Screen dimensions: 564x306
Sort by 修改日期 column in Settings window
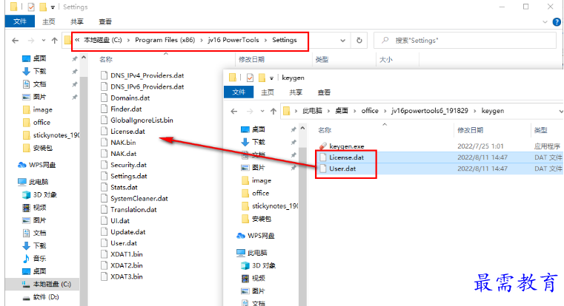click(251, 59)
